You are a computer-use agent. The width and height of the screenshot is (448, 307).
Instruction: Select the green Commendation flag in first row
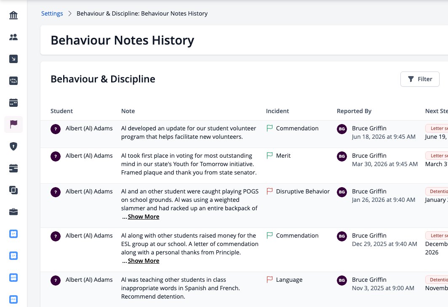click(x=269, y=128)
